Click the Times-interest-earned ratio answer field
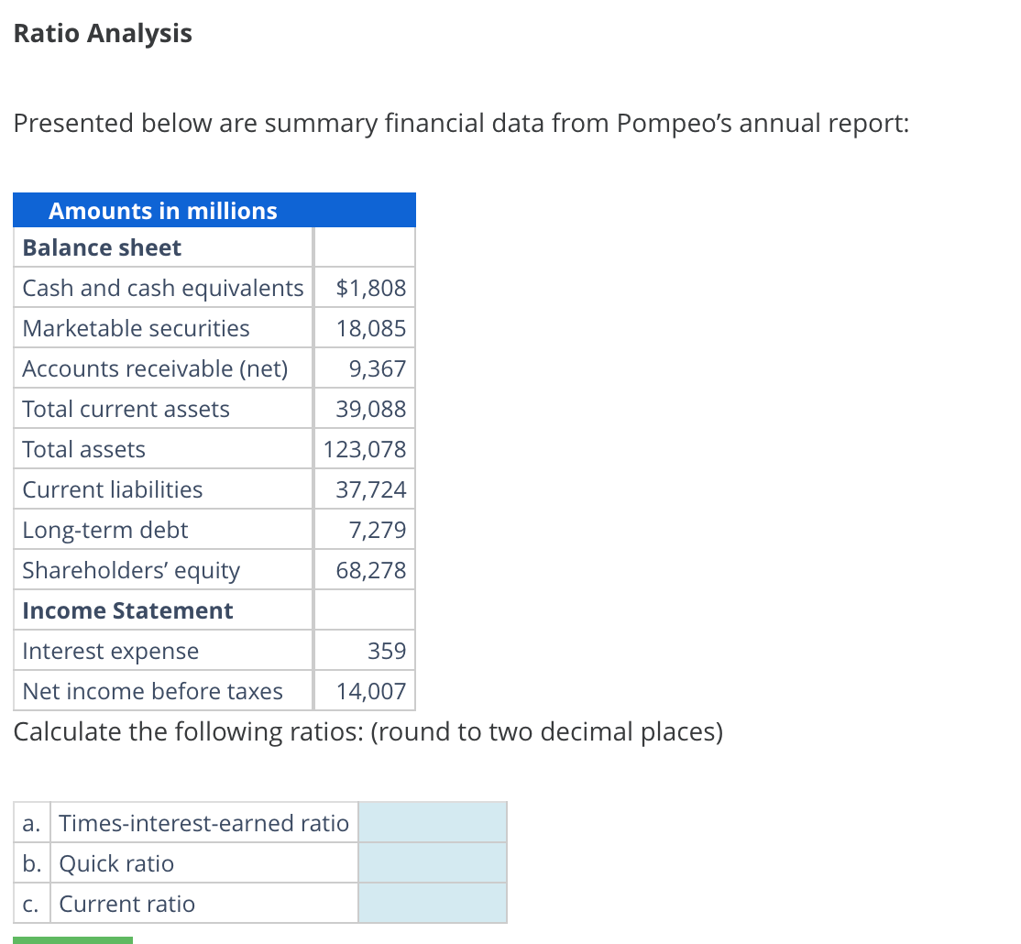The image size is (1021, 944). pyautogui.click(x=433, y=823)
